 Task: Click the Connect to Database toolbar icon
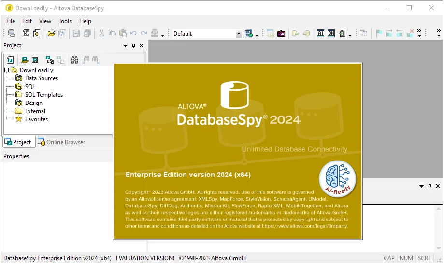coord(12,33)
